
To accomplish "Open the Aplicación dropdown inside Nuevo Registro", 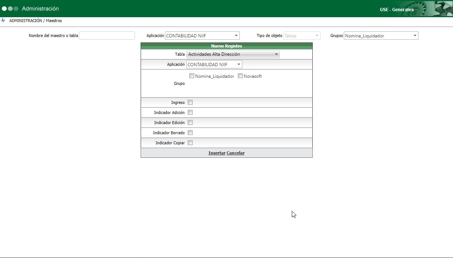I will (214, 65).
